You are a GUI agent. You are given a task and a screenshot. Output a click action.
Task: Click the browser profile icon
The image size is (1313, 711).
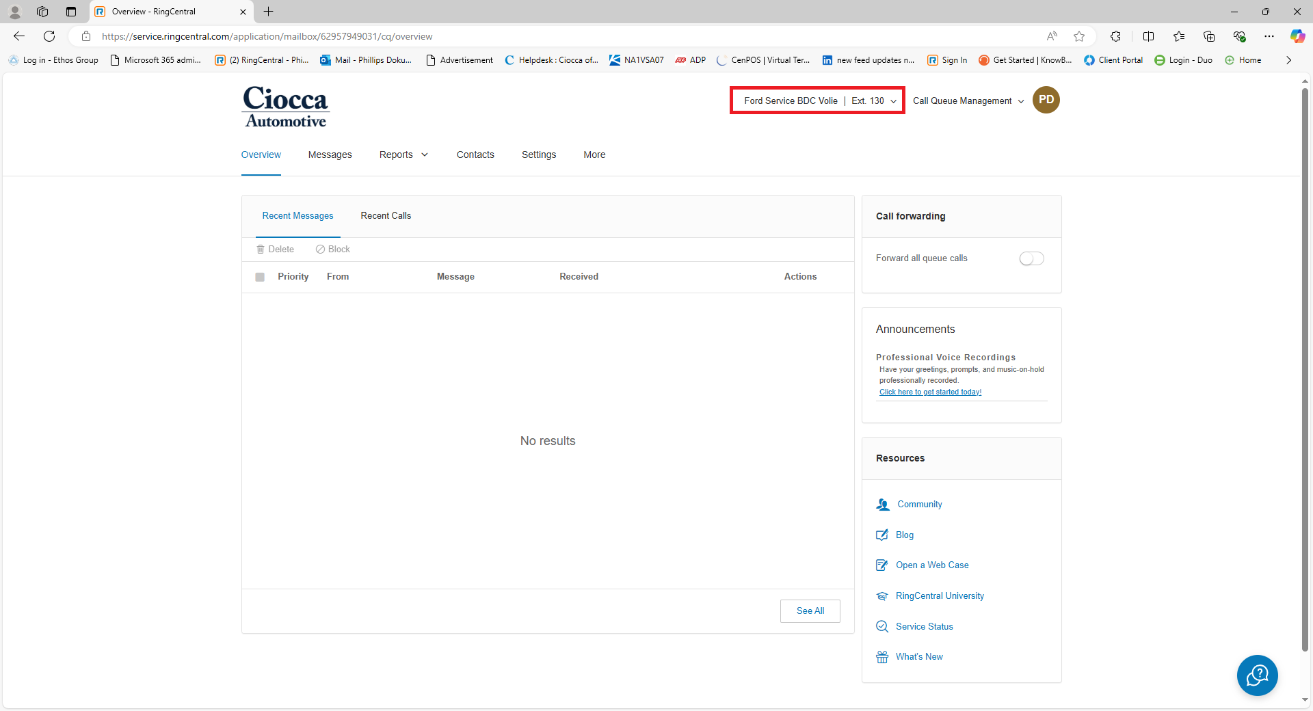pyautogui.click(x=15, y=12)
